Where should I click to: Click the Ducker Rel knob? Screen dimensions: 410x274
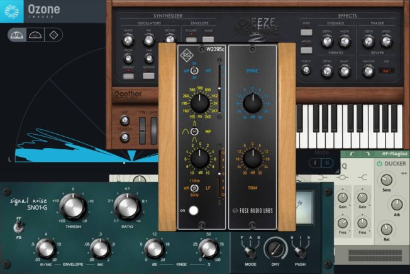pos(386,229)
